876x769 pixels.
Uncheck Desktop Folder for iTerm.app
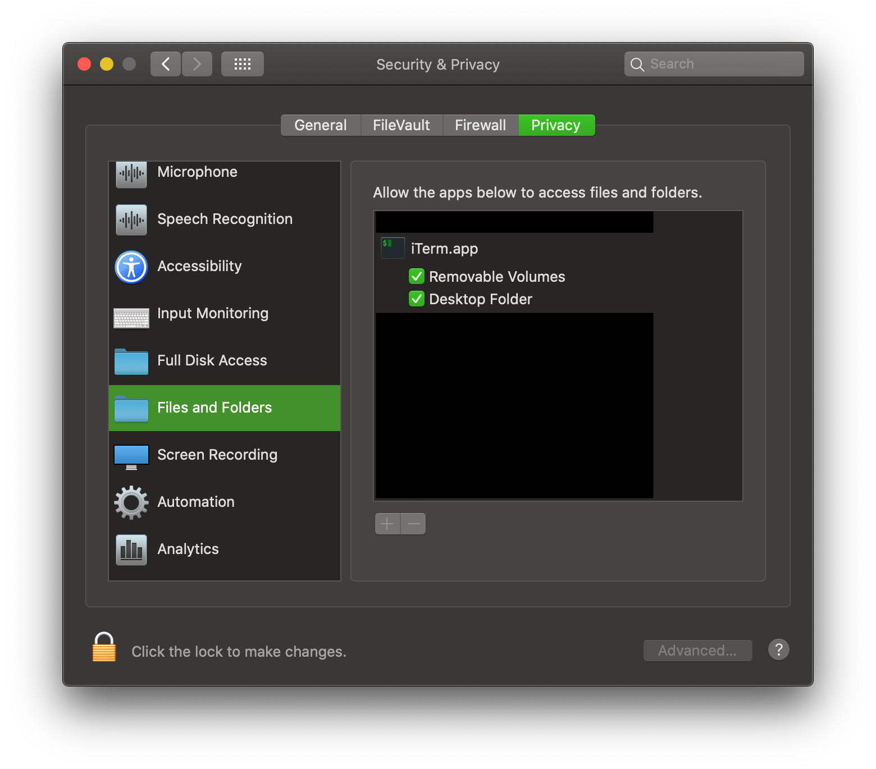pyautogui.click(x=417, y=299)
